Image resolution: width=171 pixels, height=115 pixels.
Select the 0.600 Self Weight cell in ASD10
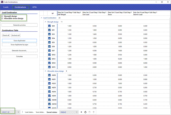69,100
